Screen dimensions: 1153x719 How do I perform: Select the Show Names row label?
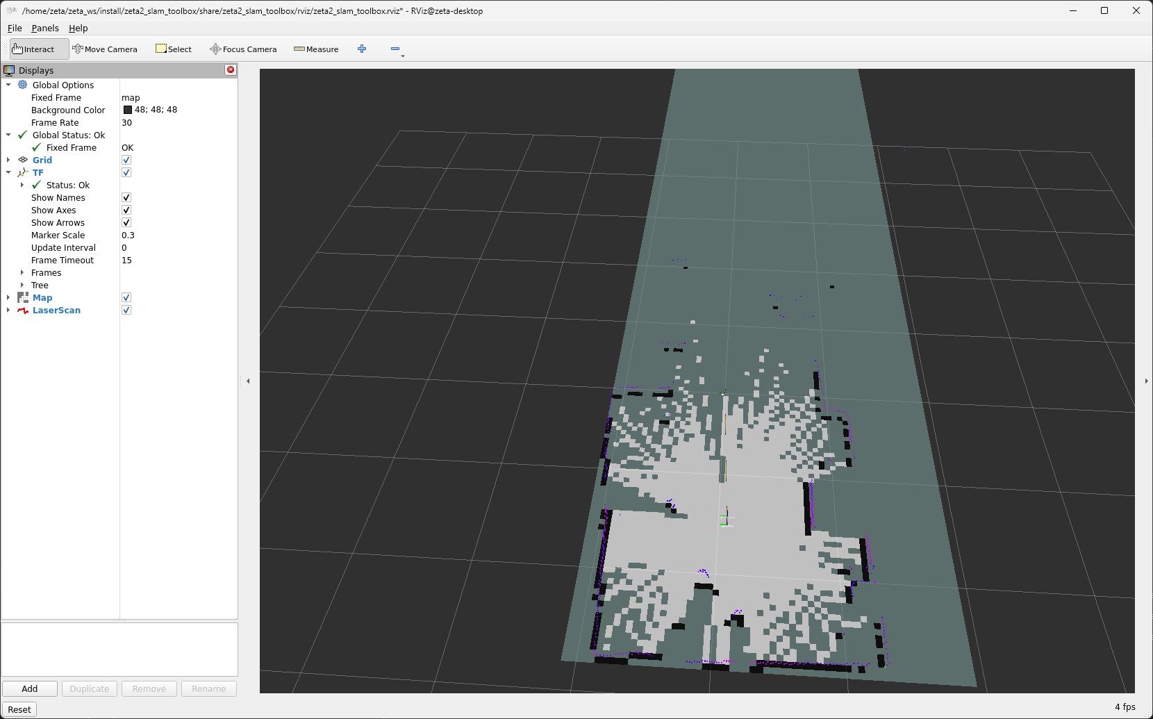point(58,197)
